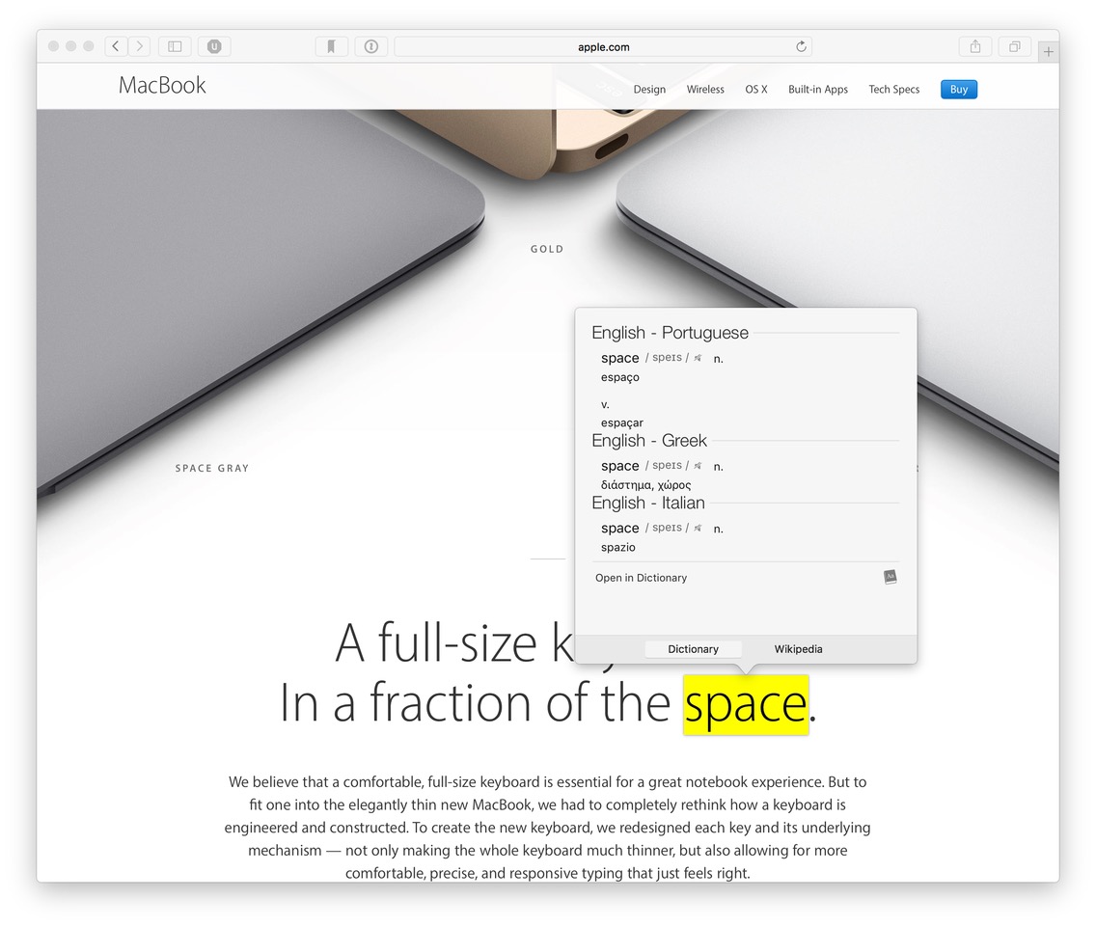The width and height of the screenshot is (1096, 926).
Task: Add a new tab with plus button
Action: (1048, 51)
